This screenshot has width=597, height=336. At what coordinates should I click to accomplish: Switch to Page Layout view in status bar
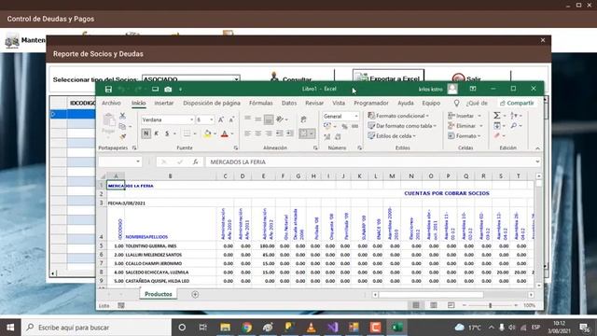click(x=434, y=305)
